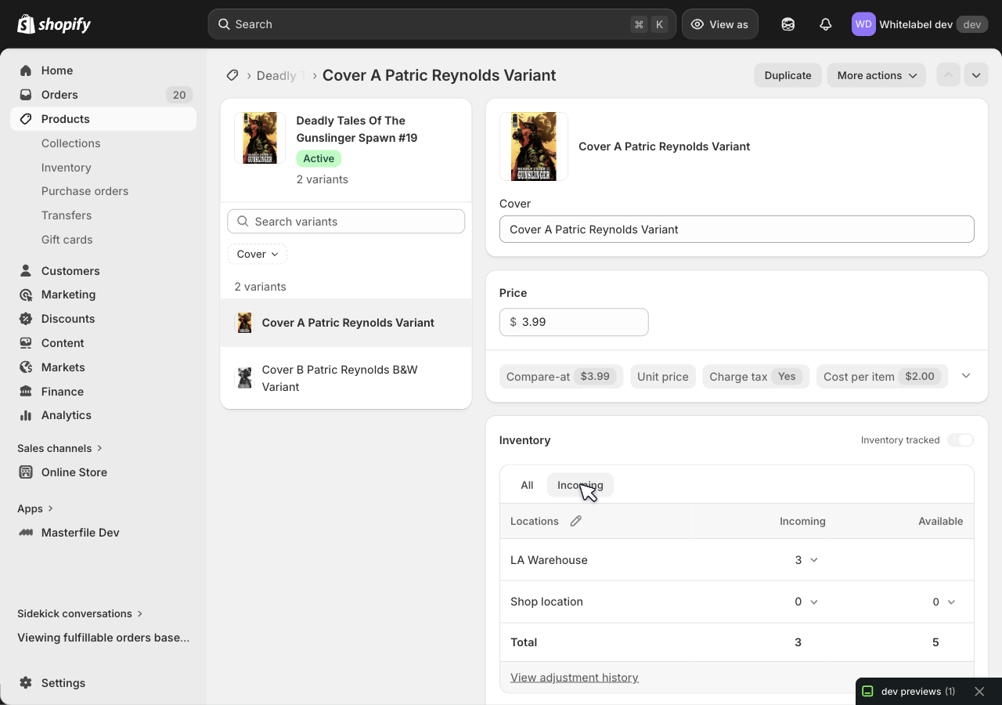Open Shop location available quantity dropdown

click(944, 602)
